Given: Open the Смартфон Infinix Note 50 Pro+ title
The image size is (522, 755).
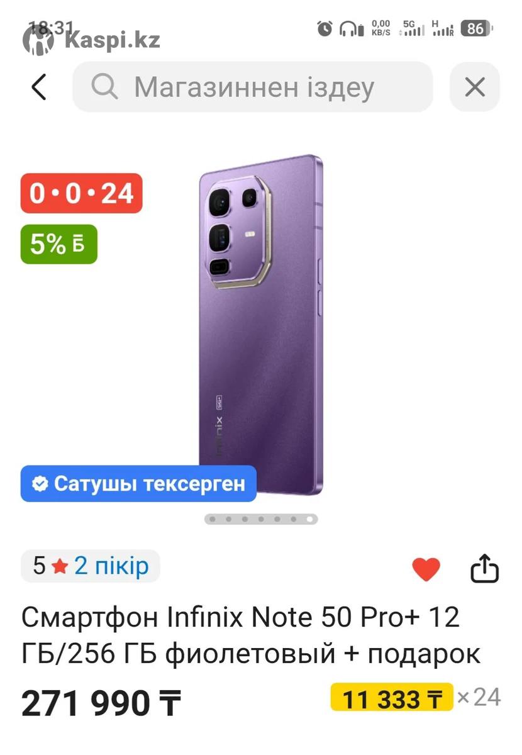Looking at the screenshot, I should (252, 636).
